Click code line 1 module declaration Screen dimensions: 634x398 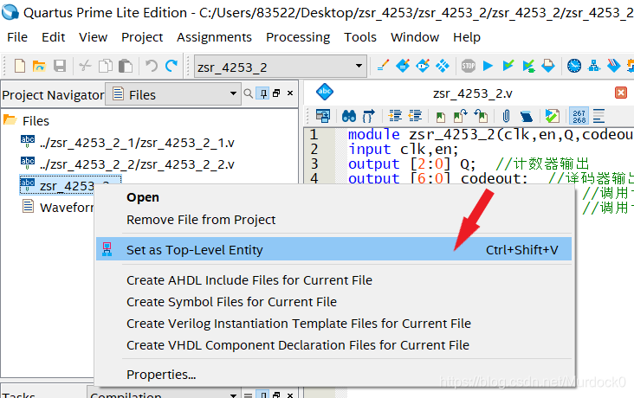pyautogui.click(x=490, y=134)
